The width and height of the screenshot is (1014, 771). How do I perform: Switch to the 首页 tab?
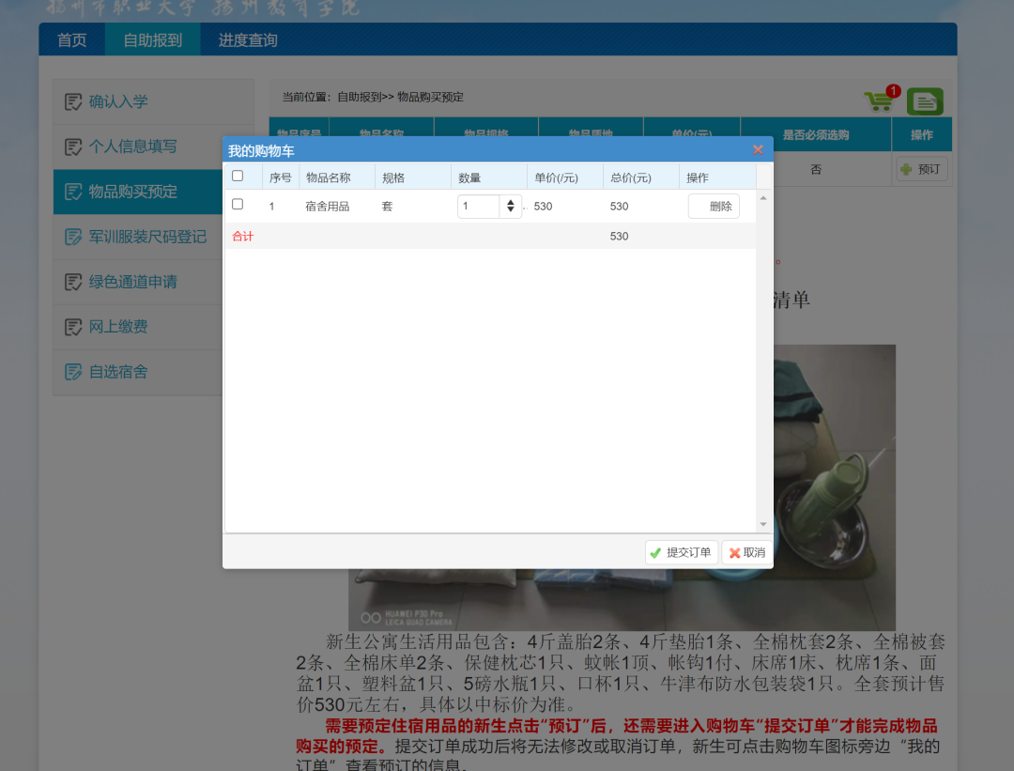(71, 40)
